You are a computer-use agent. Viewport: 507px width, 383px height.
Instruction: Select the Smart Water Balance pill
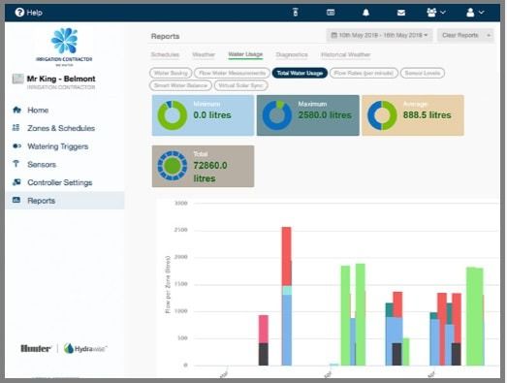click(180, 85)
